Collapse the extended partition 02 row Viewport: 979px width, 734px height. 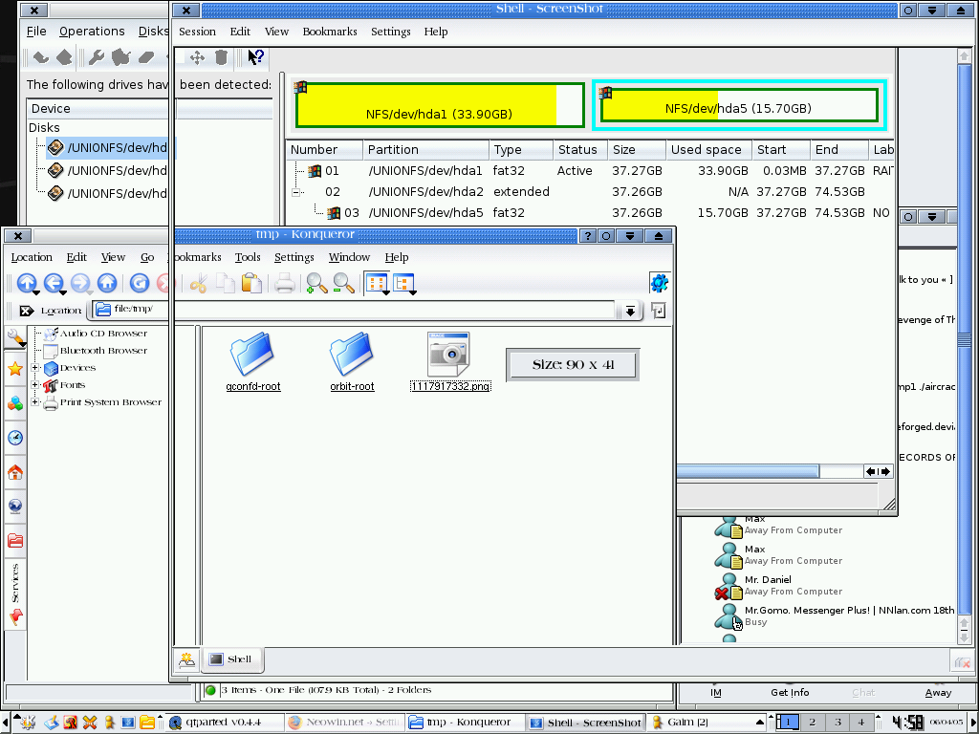[x=294, y=191]
